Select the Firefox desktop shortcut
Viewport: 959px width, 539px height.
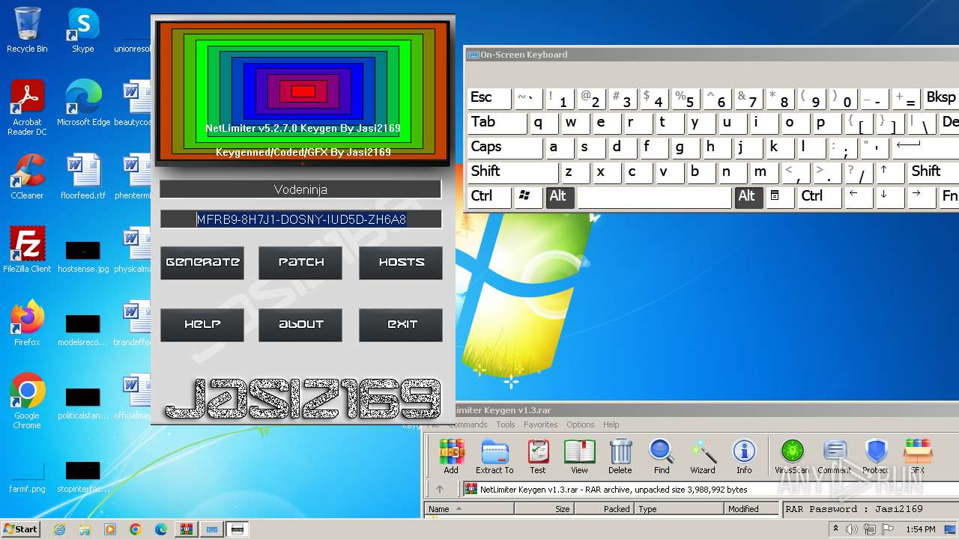[x=27, y=323]
